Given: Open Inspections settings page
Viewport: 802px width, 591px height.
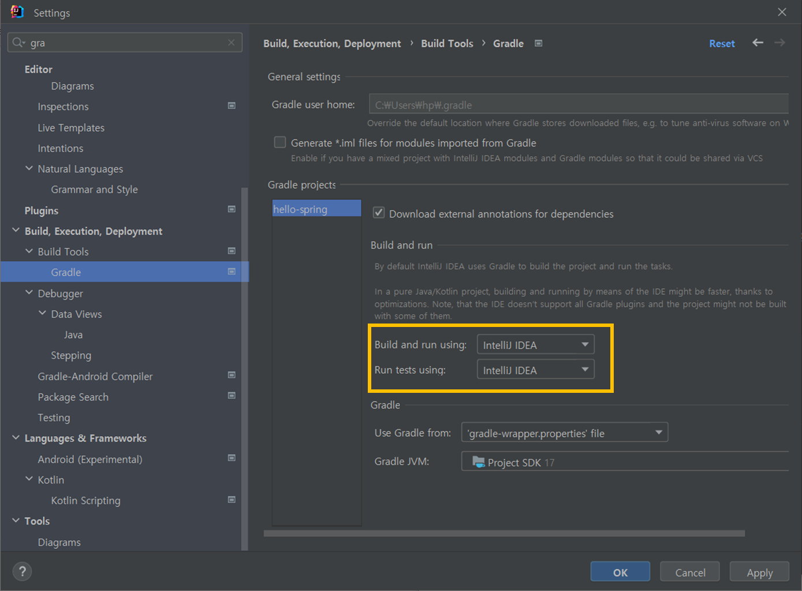Looking at the screenshot, I should [63, 107].
